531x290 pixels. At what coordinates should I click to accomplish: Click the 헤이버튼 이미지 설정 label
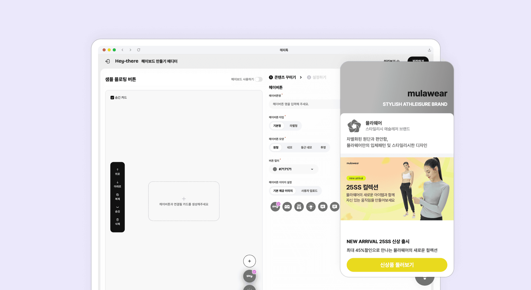click(x=280, y=182)
